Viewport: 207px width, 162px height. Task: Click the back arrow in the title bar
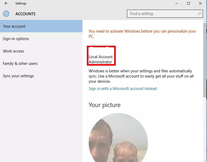coord(6,3)
